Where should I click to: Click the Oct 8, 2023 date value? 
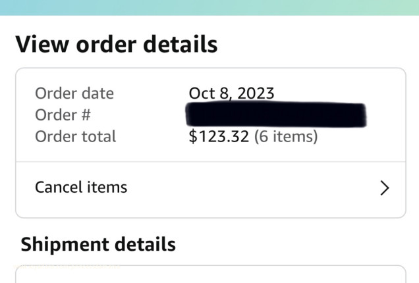coord(231,93)
